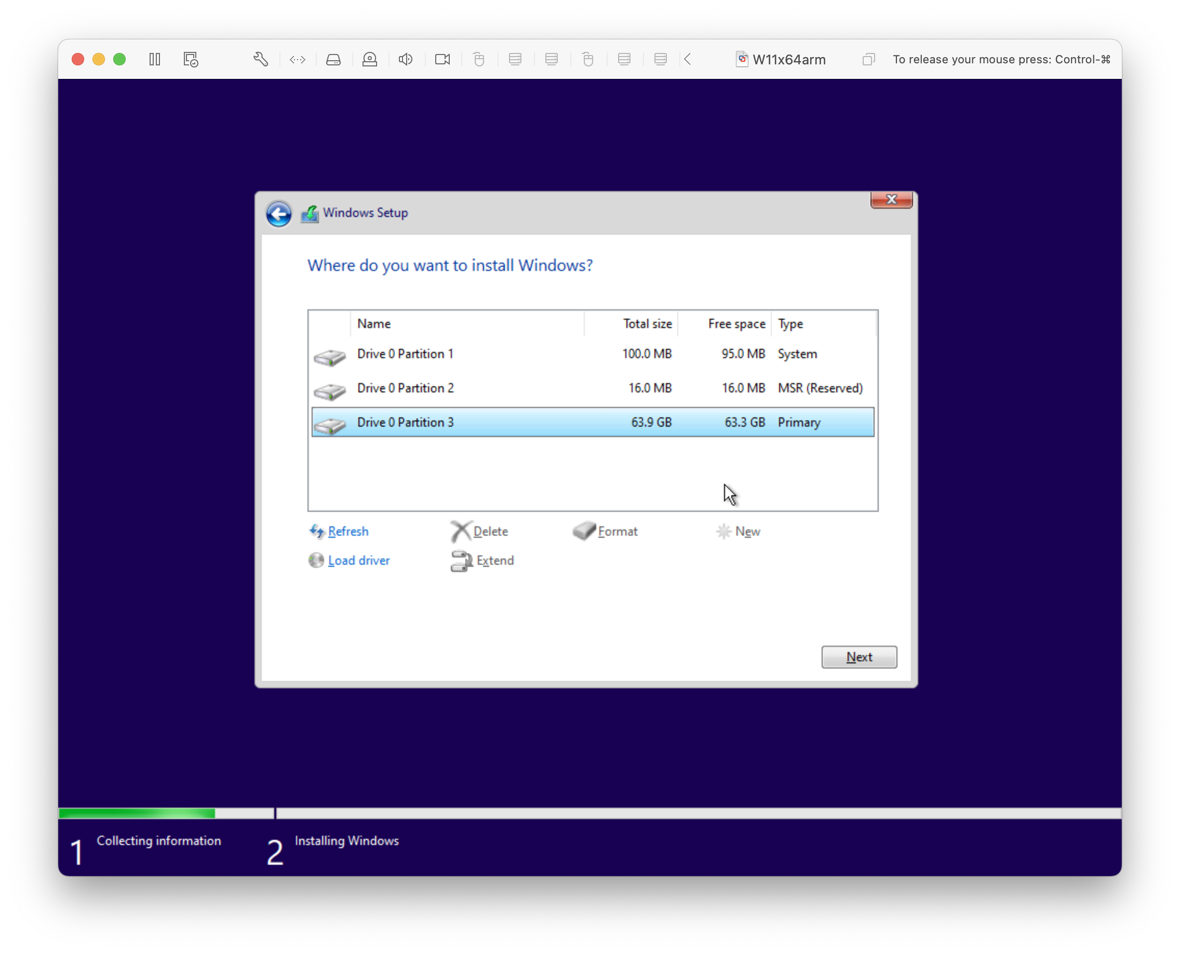The image size is (1180, 953).
Task: Click the Installing Windows step label
Action: tap(346, 840)
